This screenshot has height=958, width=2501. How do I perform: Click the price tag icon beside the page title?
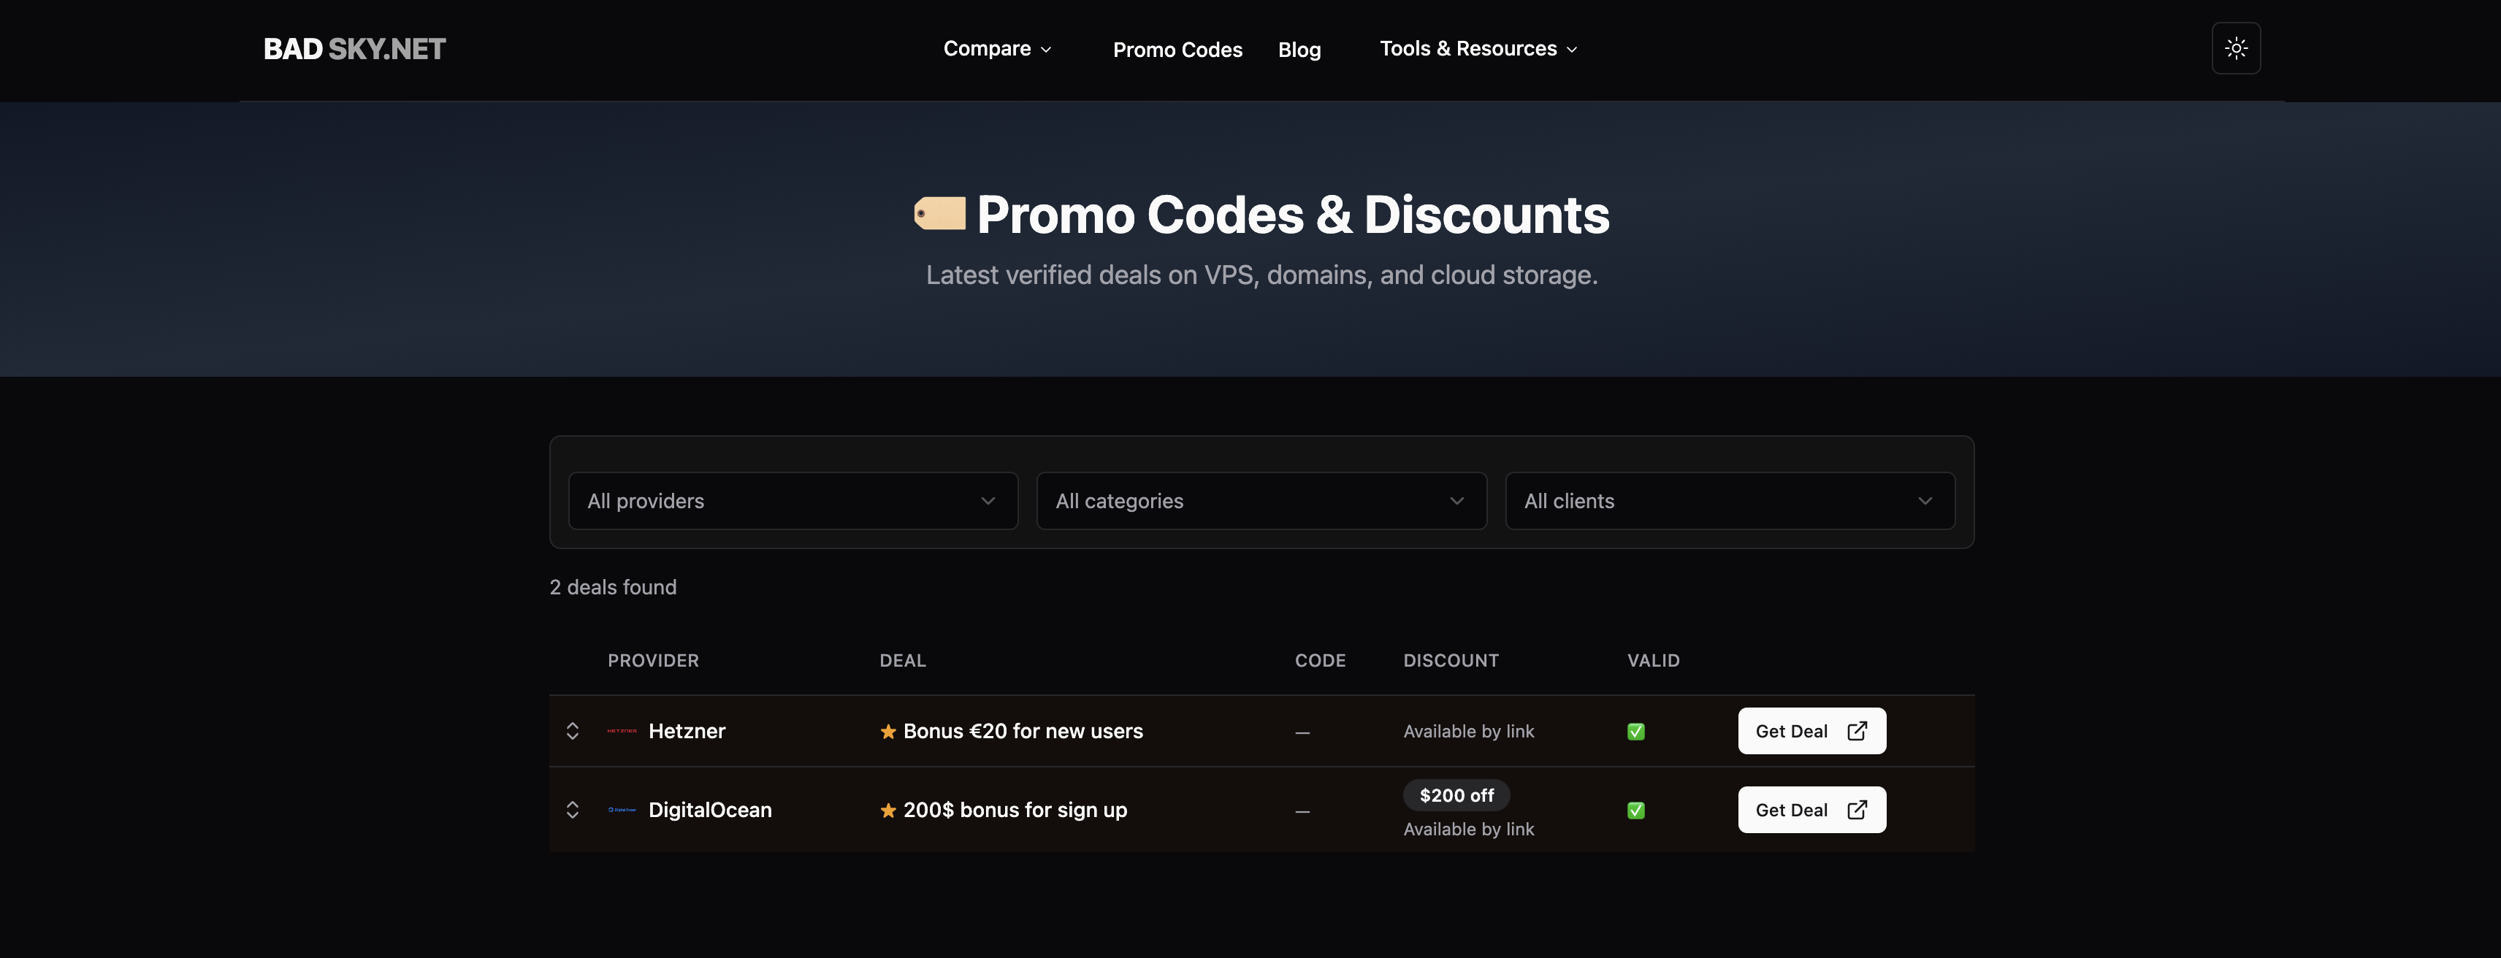click(940, 213)
